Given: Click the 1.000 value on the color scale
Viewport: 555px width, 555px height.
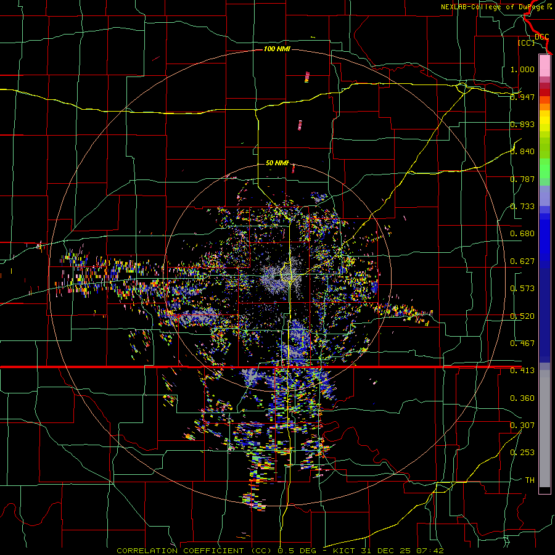Looking at the screenshot, I should click(x=522, y=69).
